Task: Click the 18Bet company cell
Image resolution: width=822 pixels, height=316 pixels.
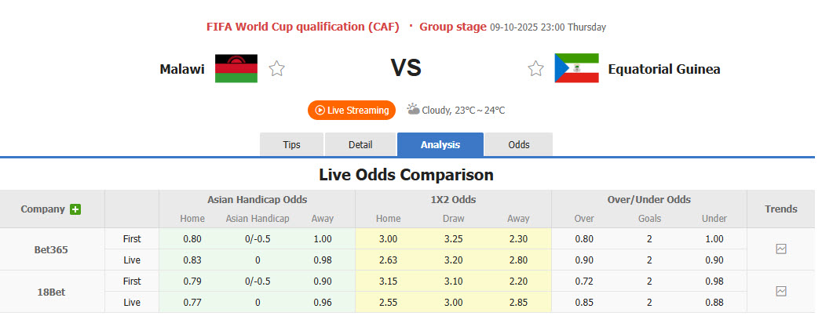Action: click(x=52, y=291)
